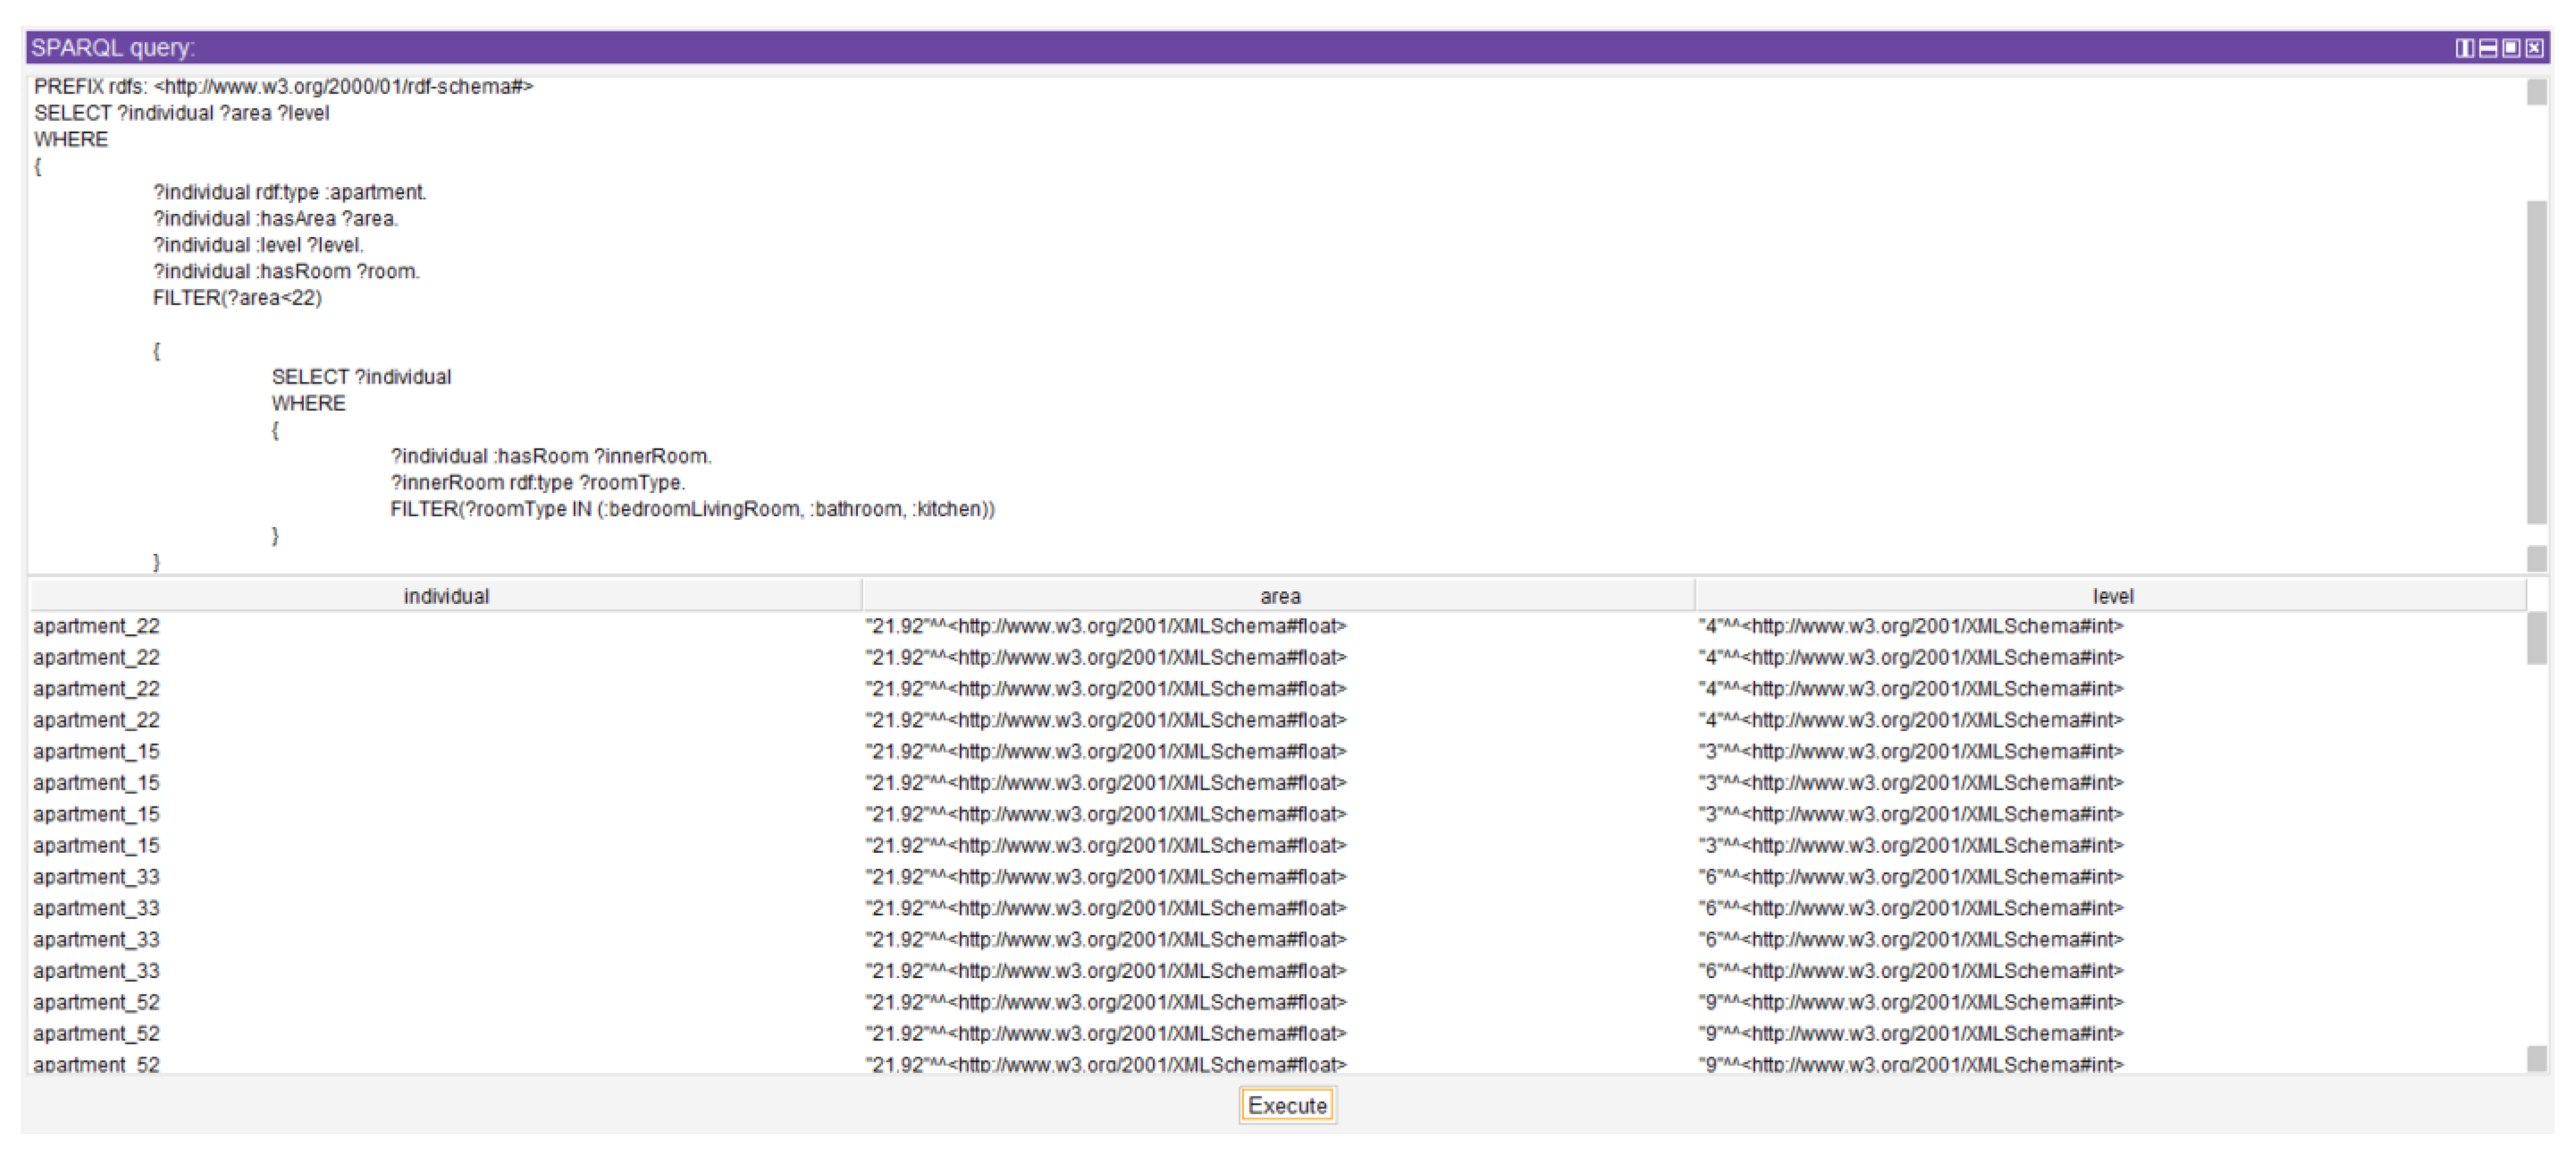
Task: Click the query editor scroll-up arrow
Action: (x=2536, y=92)
